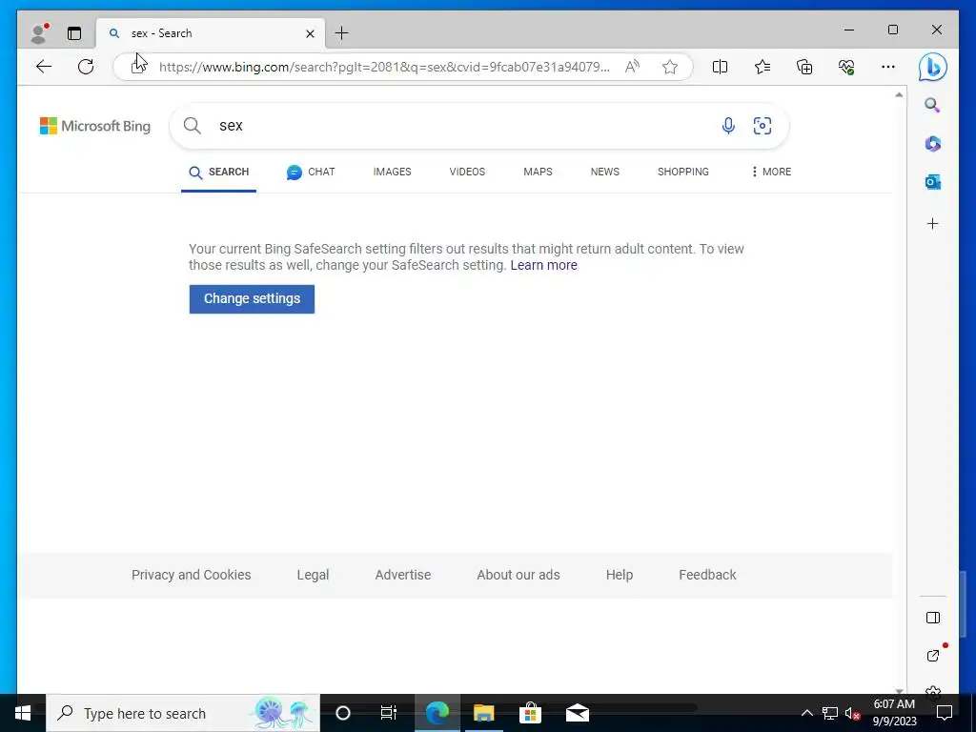976x732 pixels.
Task: Open Bing Chat sidebar button
Action: pyautogui.click(x=932, y=68)
